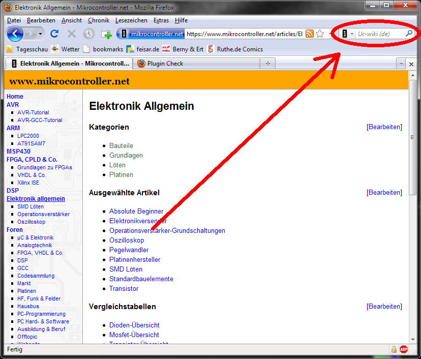
Task: Click the mikrocontroller.net site identity button
Action: [x=151, y=34]
